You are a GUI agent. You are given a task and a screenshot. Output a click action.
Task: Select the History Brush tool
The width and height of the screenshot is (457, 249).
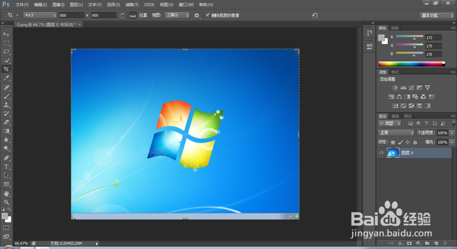coord(6,114)
